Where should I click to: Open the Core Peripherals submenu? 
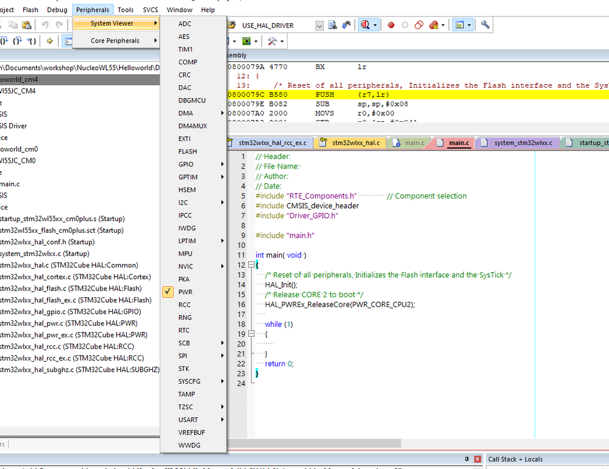coord(115,41)
